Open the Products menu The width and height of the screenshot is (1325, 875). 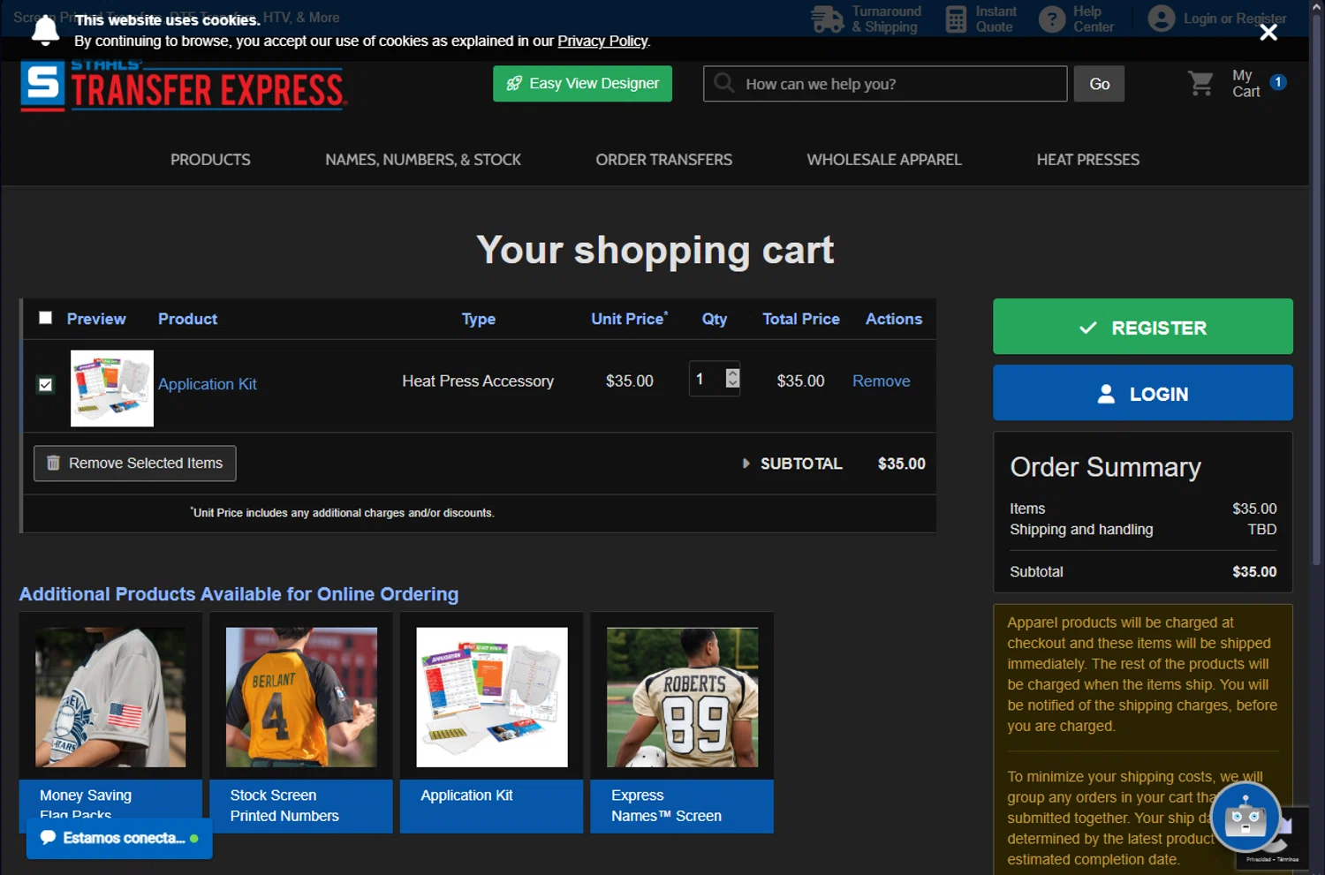click(x=210, y=160)
